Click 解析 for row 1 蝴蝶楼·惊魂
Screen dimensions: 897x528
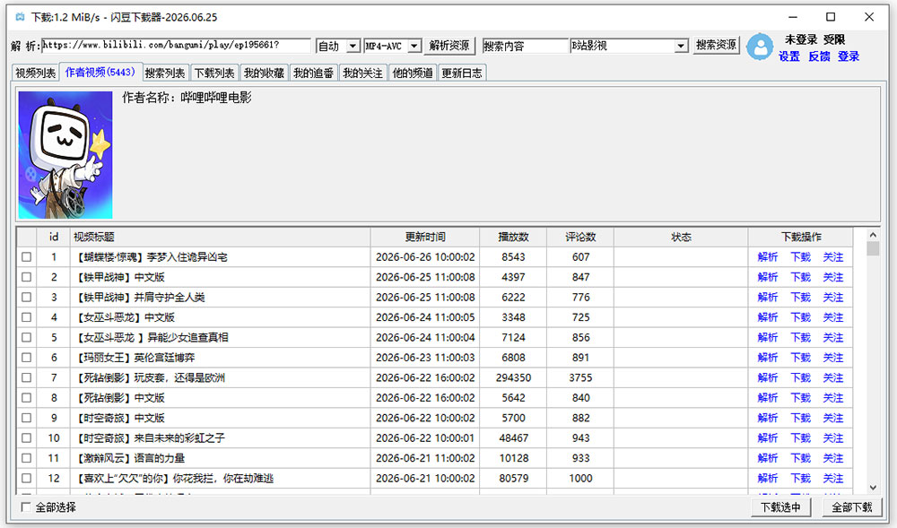click(768, 257)
